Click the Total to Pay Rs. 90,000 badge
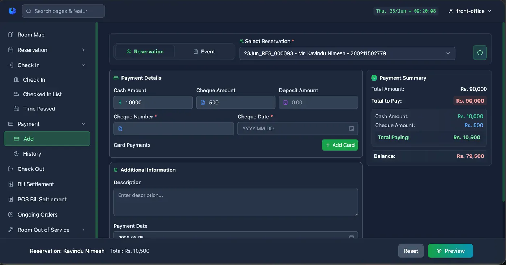Screen dimensions: 506x265 coord(470,101)
